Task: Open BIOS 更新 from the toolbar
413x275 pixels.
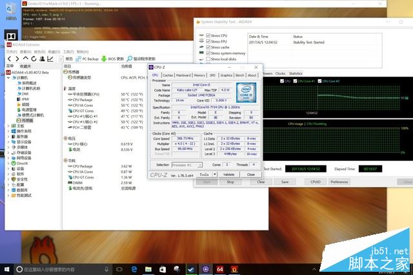Action: (x=112, y=59)
